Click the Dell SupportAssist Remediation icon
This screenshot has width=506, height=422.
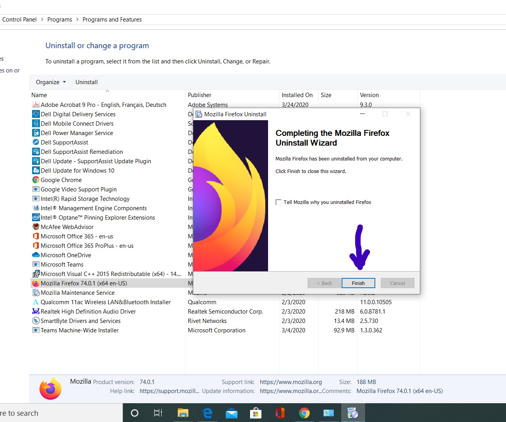pos(36,151)
